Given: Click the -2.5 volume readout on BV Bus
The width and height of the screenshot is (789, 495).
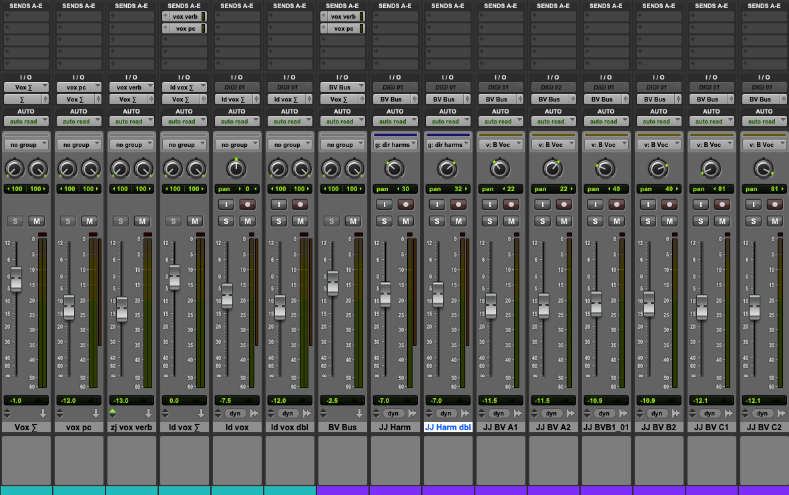Looking at the screenshot, I should pos(342,401).
